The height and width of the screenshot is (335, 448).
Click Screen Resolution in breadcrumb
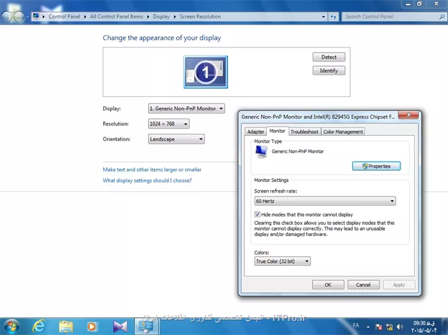click(x=200, y=16)
